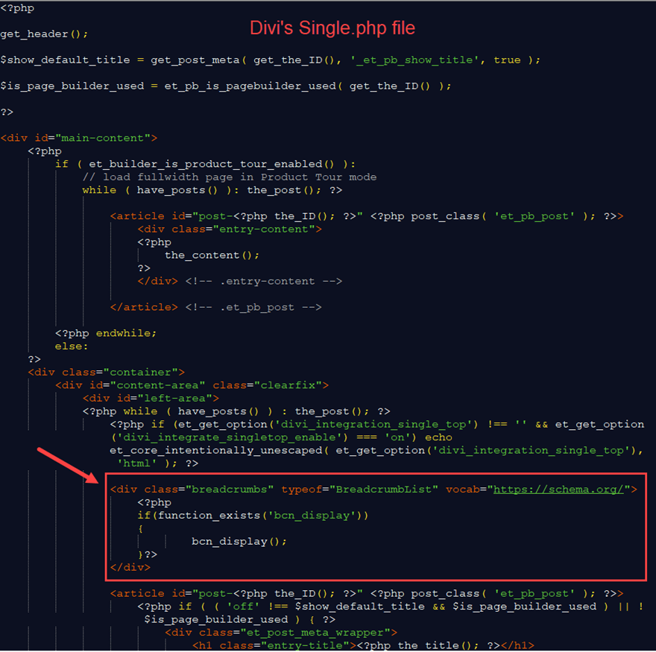The width and height of the screenshot is (656, 652).
Task: Click the .entry-content closing comment
Action: [264, 281]
